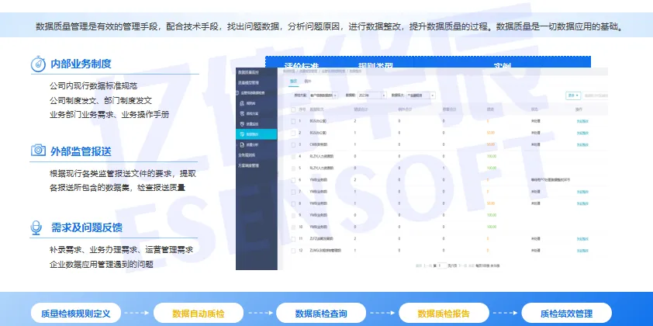Click the operation link in row 1

tap(582, 122)
